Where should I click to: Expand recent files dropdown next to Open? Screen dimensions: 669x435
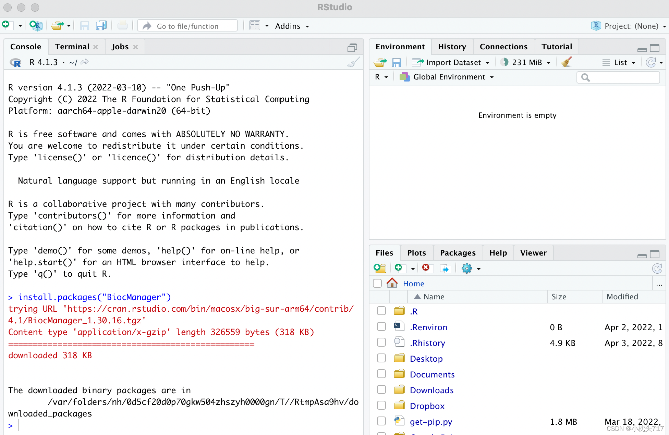point(69,26)
